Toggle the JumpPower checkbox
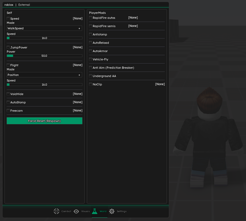This screenshot has width=246, height=221. coord(8,47)
